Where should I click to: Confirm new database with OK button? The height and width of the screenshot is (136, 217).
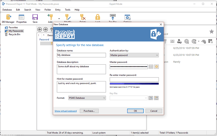tap(135, 111)
